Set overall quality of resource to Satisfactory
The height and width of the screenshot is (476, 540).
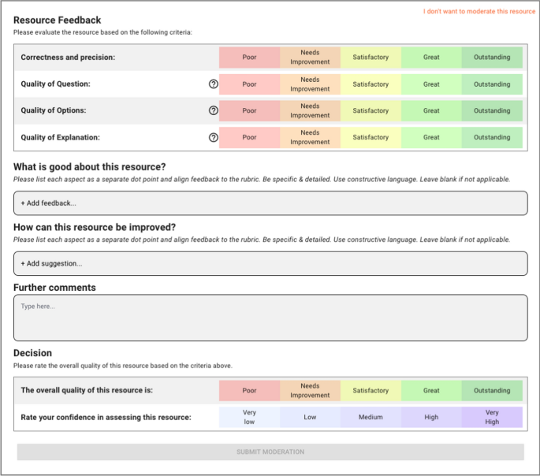click(371, 391)
